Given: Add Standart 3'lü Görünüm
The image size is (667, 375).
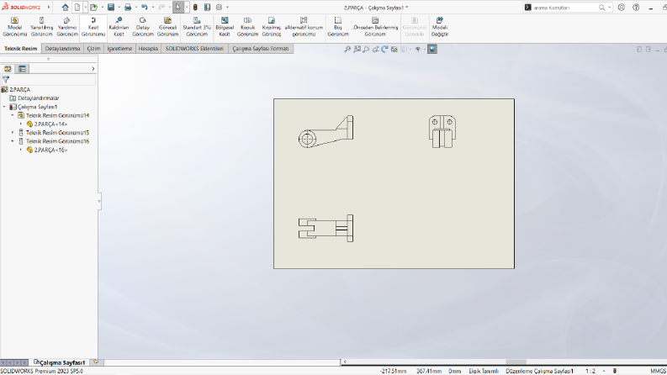Looking at the screenshot, I should tap(197, 27).
